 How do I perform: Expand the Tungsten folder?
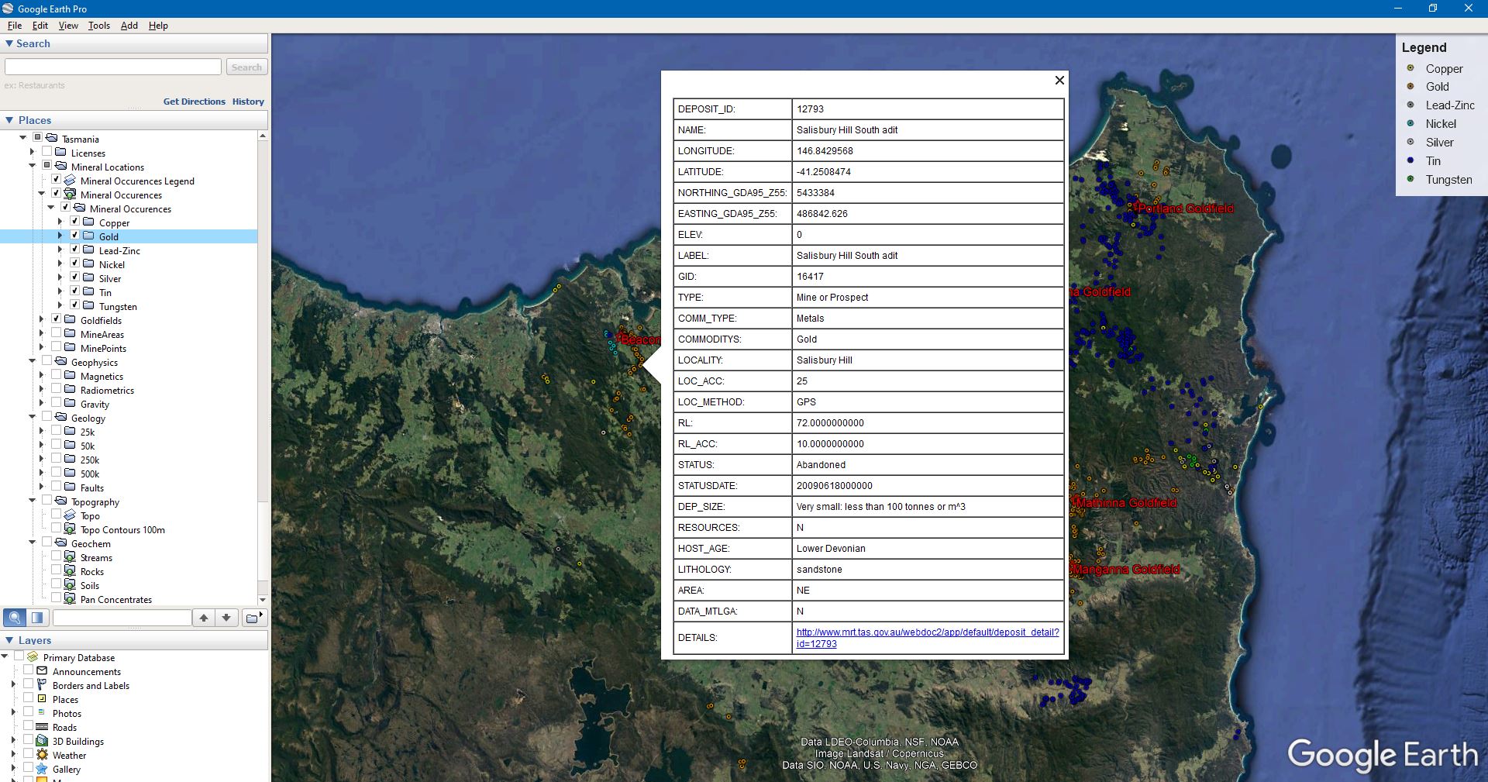60,306
